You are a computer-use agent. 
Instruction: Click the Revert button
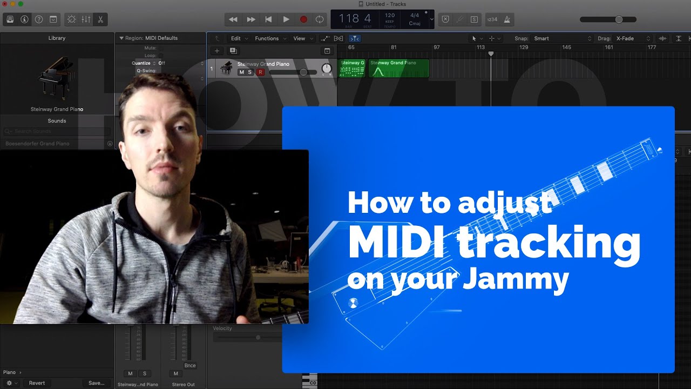[37, 383]
